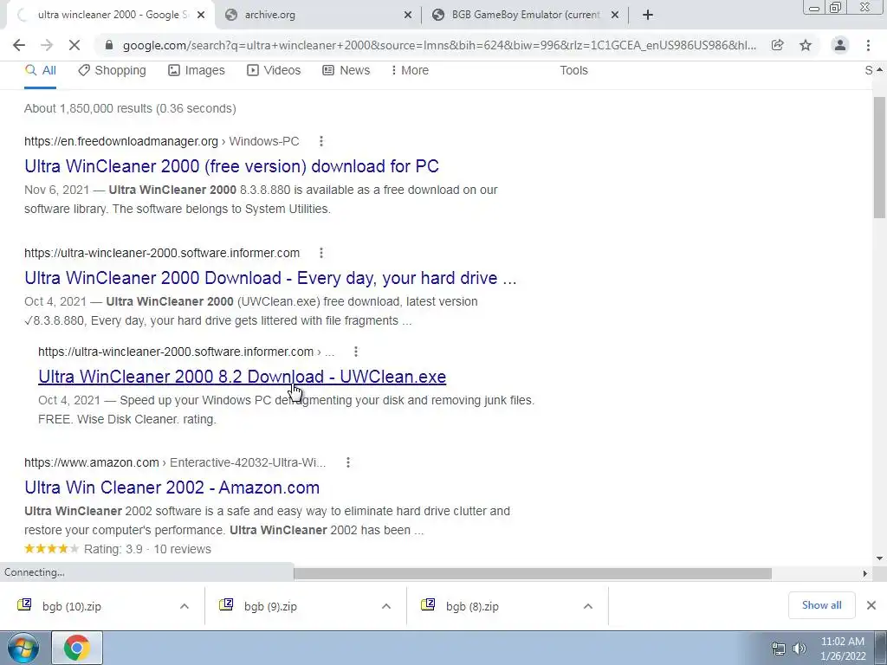
Task: Filter results by News
Action: 346,70
